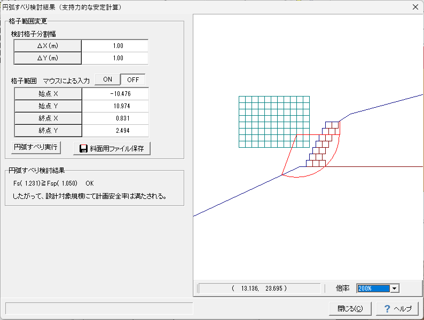The height and width of the screenshot is (320, 424).
Task: Edit the 終点 X value 0.831
Action: (115, 118)
